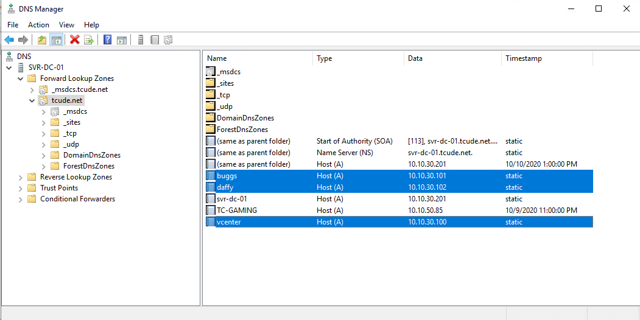Expand DomainDnsZones in the tree
This screenshot has height=320, width=640.
click(44, 156)
